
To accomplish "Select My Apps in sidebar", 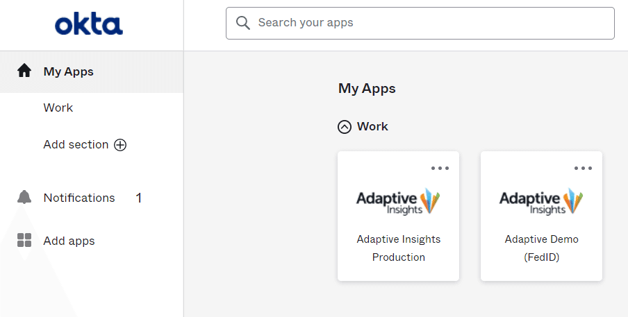I will 68,71.
